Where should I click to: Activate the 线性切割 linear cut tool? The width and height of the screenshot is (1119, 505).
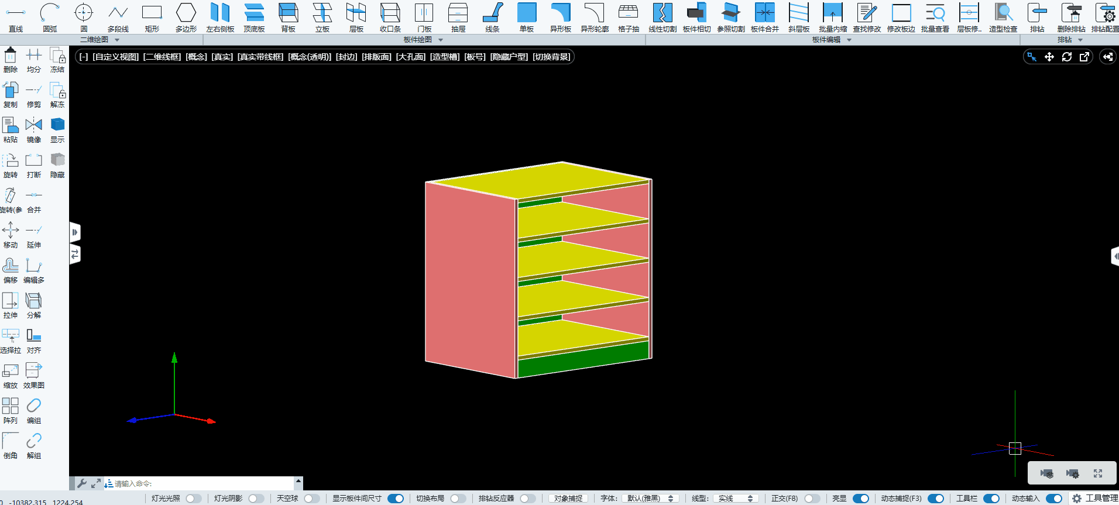click(x=662, y=17)
